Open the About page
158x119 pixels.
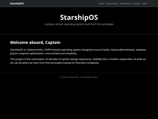102,4
